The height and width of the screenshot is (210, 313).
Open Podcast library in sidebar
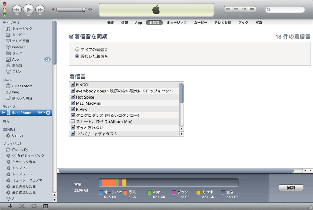coord(18,47)
